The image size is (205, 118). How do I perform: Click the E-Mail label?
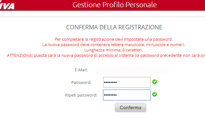coord(81,70)
